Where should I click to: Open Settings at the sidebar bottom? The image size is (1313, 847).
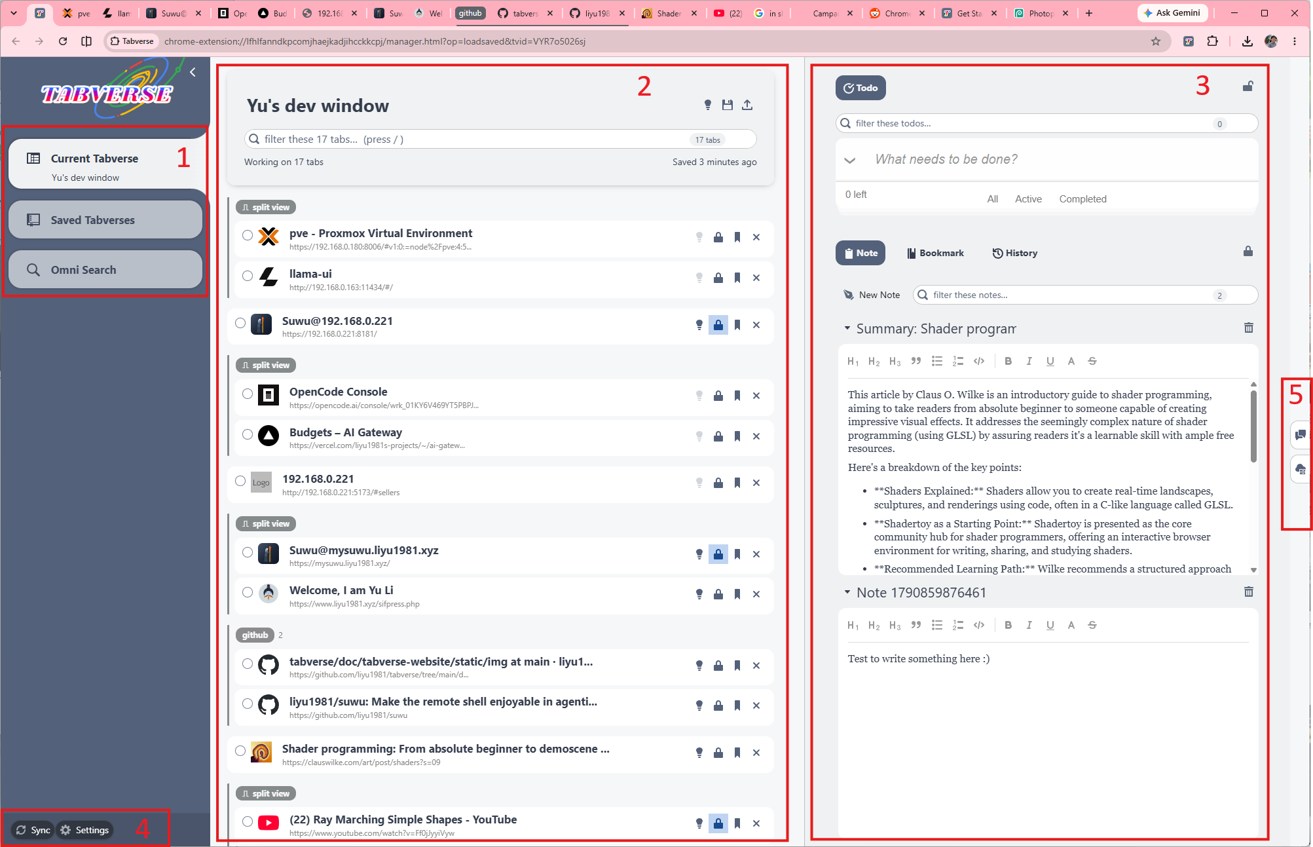click(85, 830)
